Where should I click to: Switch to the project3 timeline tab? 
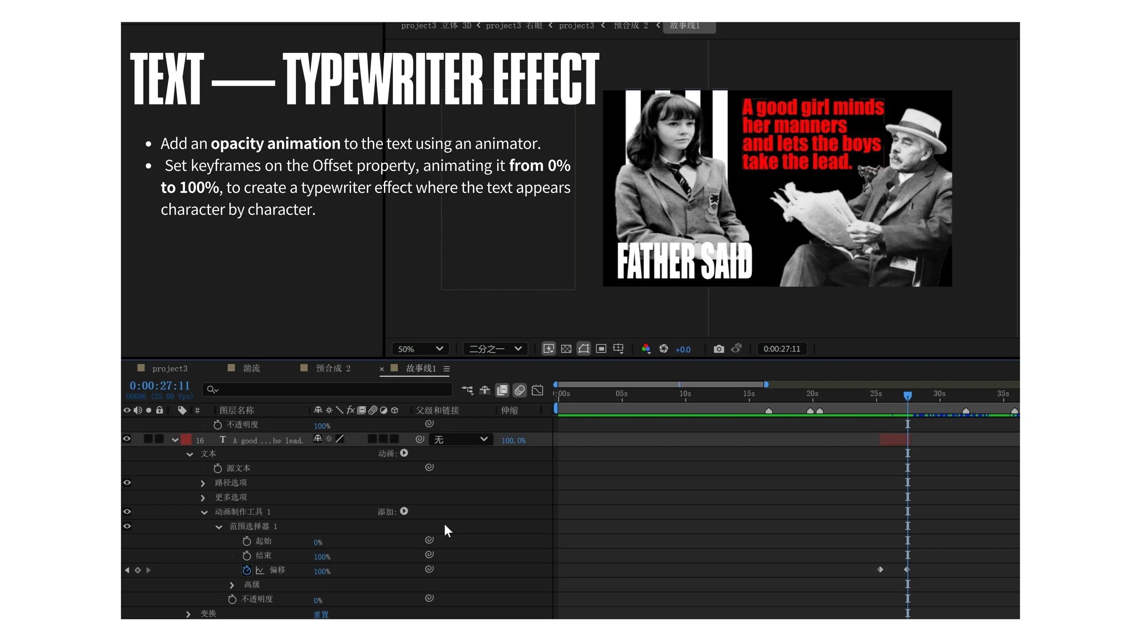point(169,368)
